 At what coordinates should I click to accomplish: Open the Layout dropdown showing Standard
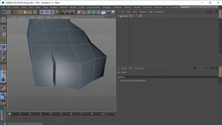[x=199, y=7]
